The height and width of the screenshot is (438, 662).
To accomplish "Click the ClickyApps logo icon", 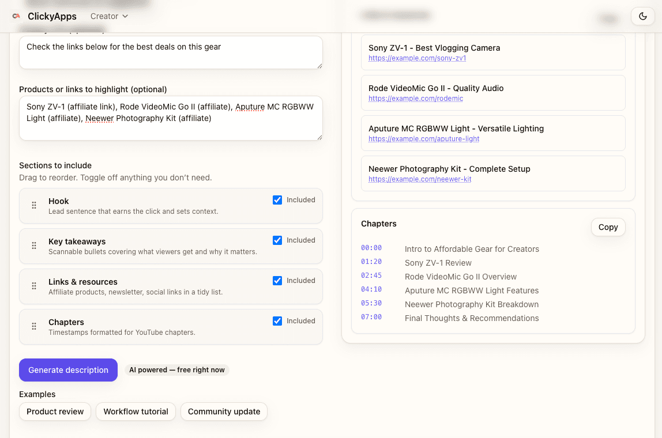I will coord(16,16).
